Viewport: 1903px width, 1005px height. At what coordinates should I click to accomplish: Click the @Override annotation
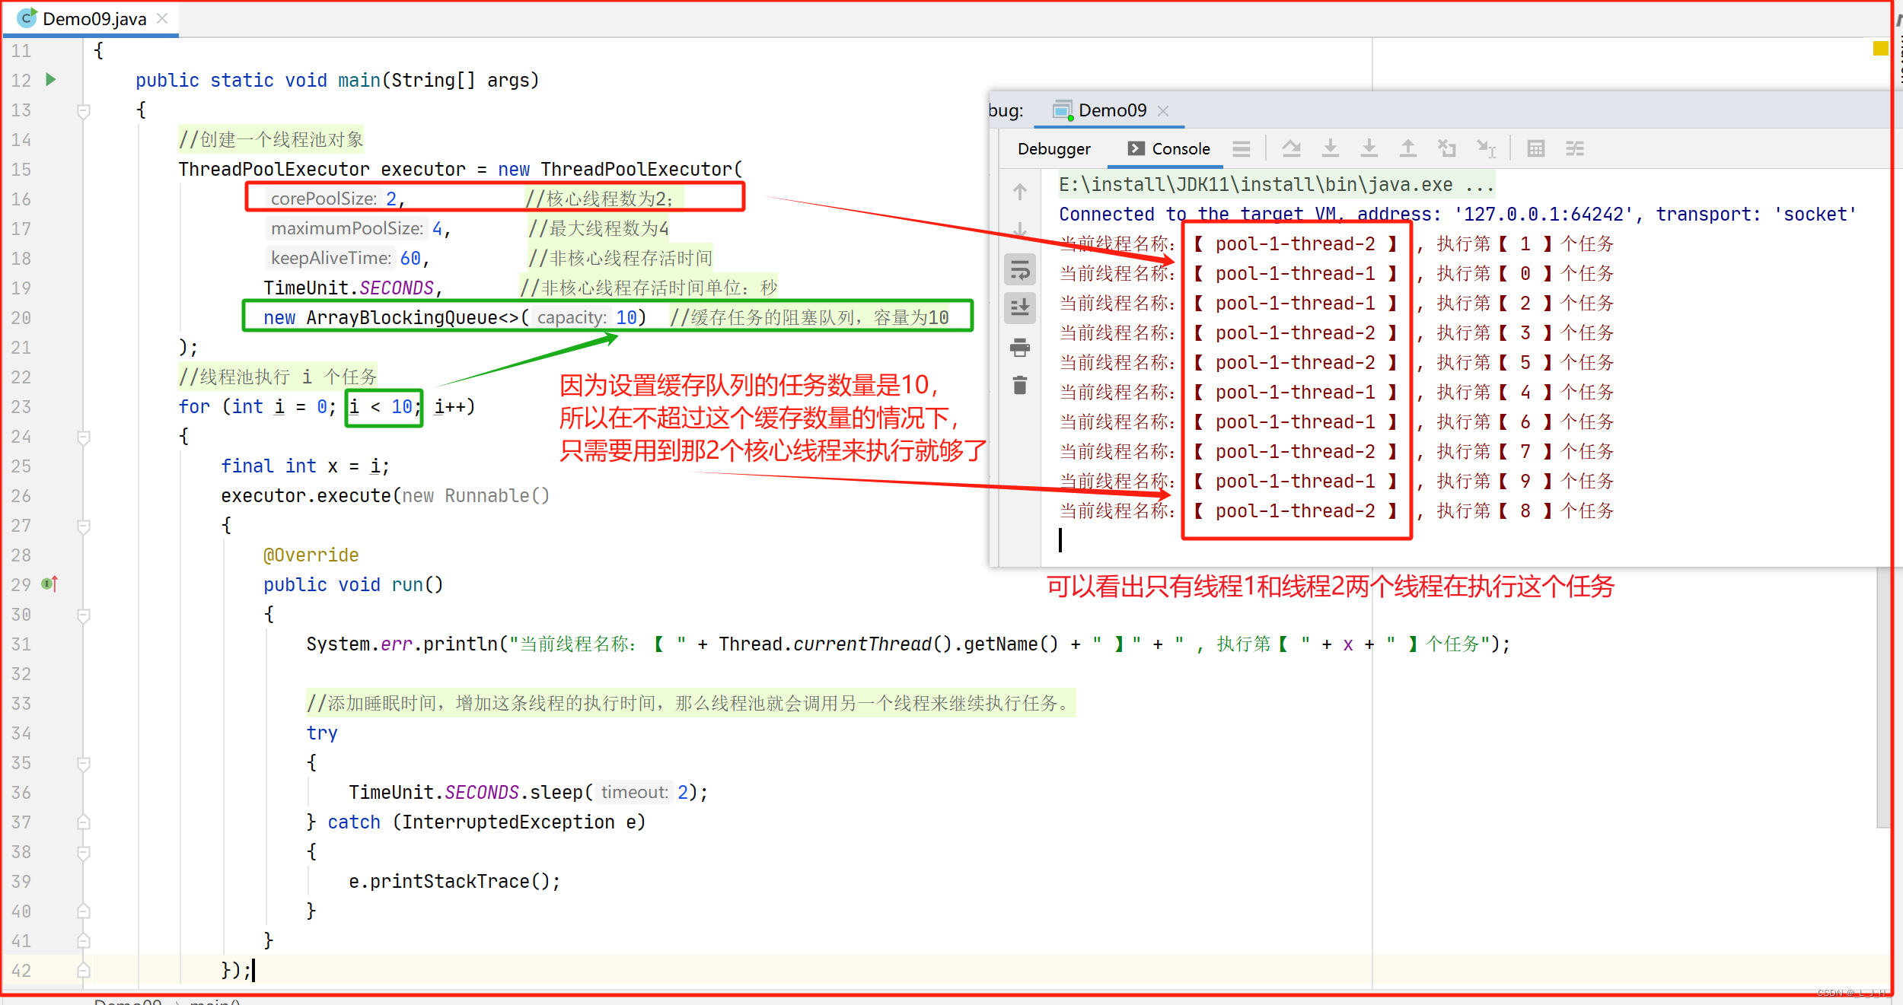[x=311, y=555]
